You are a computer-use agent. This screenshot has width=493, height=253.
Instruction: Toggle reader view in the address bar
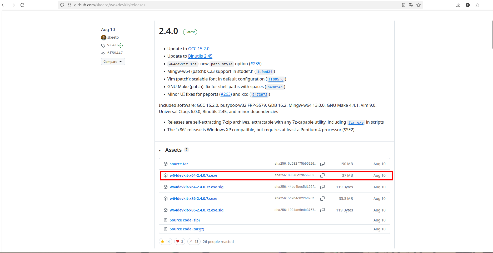404,5
